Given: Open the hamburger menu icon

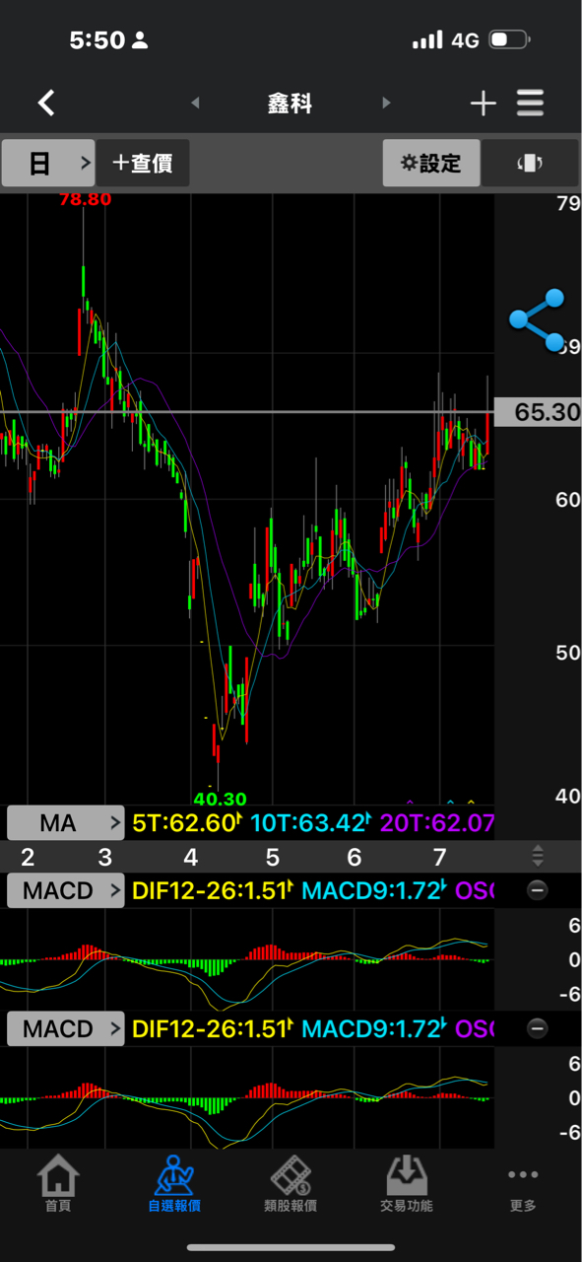Looking at the screenshot, I should [x=530, y=103].
